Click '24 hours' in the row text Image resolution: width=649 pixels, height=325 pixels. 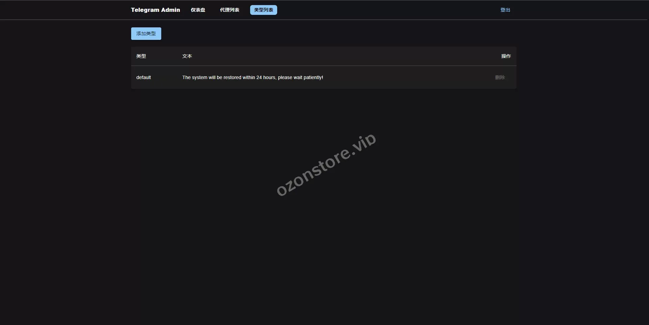tap(266, 77)
